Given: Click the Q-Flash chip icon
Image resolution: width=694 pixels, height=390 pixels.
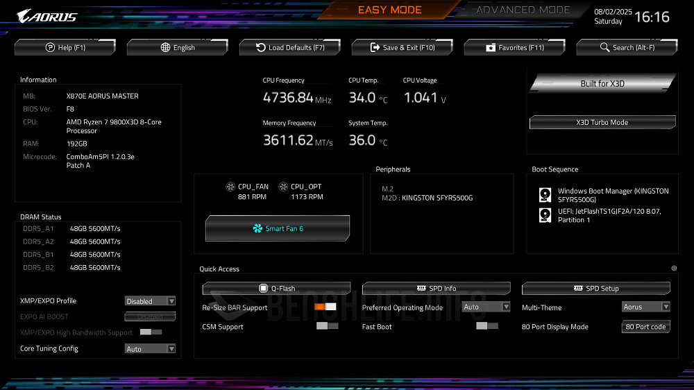Looking at the screenshot, I should [x=263, y=288].
